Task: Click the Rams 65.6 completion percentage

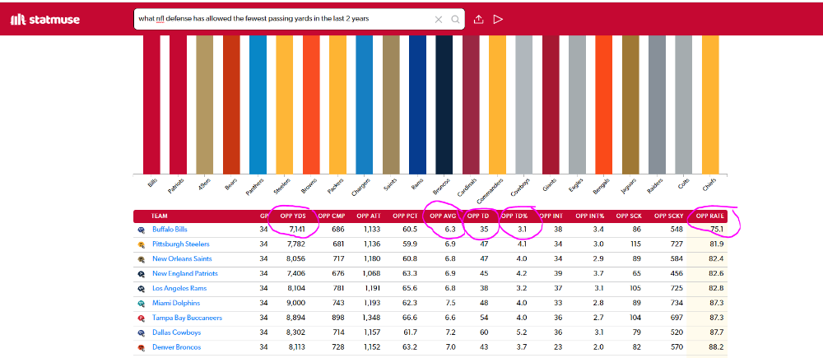Action: pyautogui.click(x=411, y=288)
